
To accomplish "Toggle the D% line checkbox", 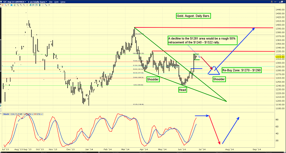I will click(x=33, y=114).
